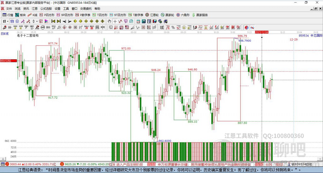
Task: Open the 窗口 menu
Action: tap(74, 8)
